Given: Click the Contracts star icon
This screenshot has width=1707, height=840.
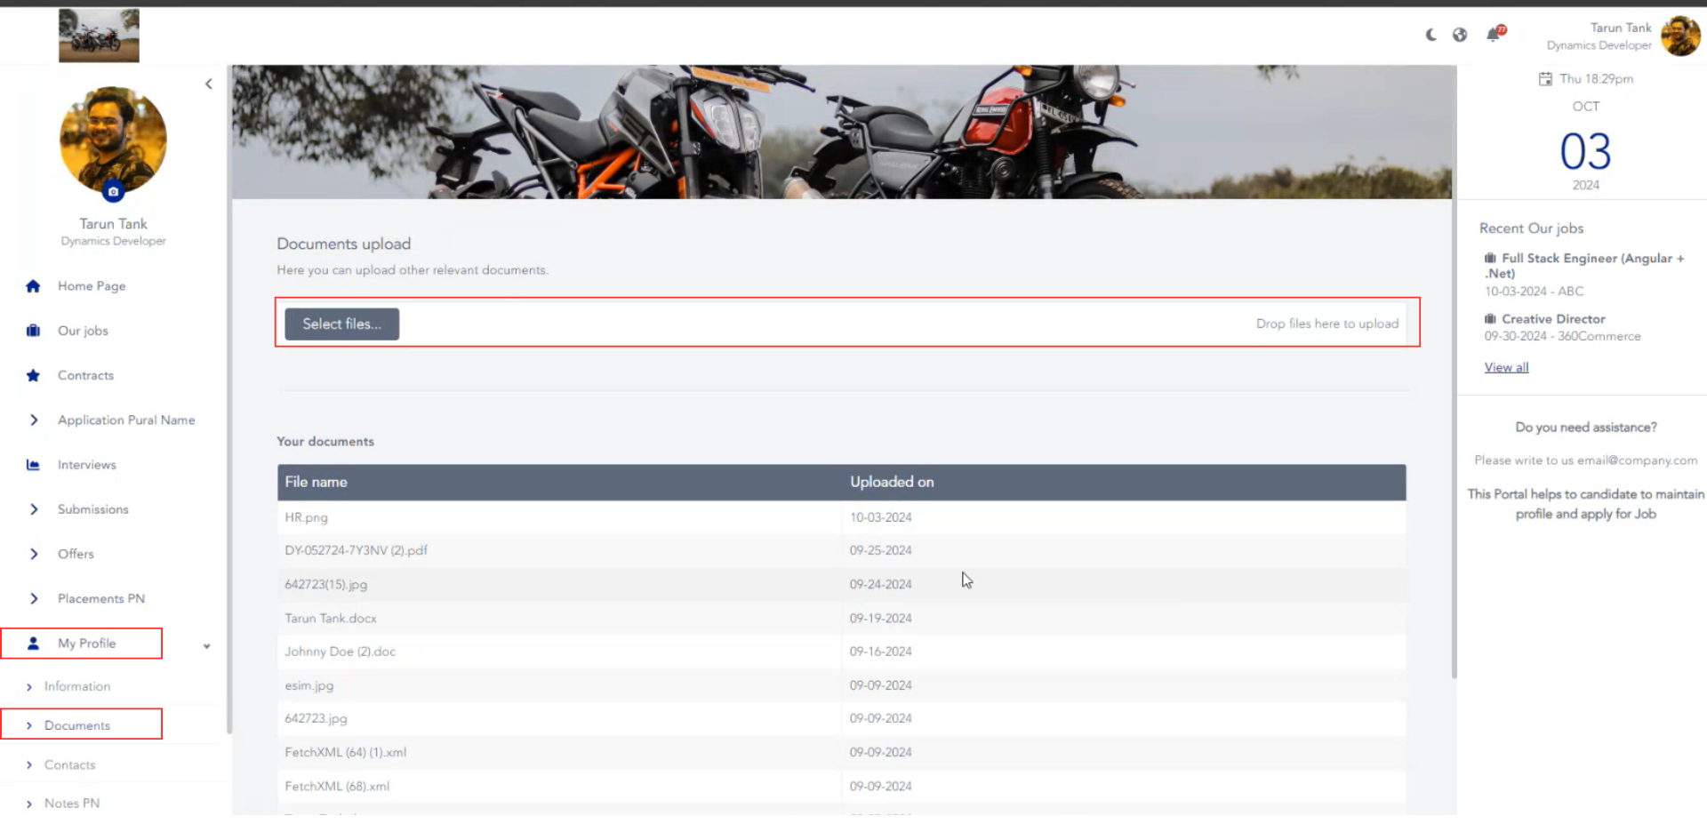Looking at the screenshot, I should (x=33, y=375).
